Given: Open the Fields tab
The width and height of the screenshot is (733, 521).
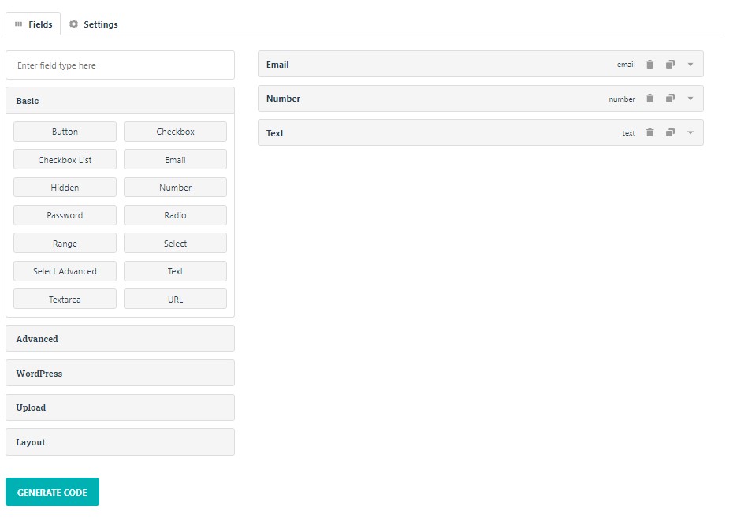Looking at the screenshot, I should pos(33,24).
